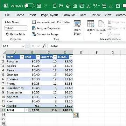Open the TOTAL column filter dropdown
Viewport: 126px width, 126px height.
pos(71,57)
